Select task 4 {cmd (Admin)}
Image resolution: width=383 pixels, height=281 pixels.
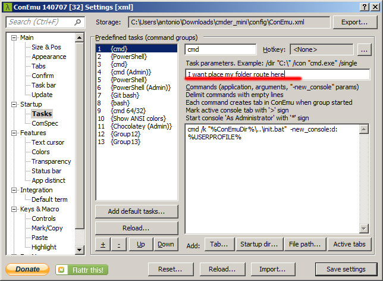coord(137,72)
